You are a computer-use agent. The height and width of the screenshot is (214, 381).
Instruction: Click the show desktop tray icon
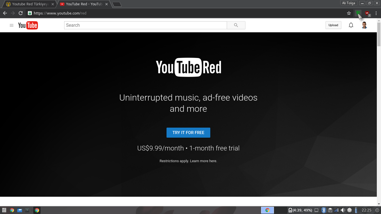click(316, 210)
